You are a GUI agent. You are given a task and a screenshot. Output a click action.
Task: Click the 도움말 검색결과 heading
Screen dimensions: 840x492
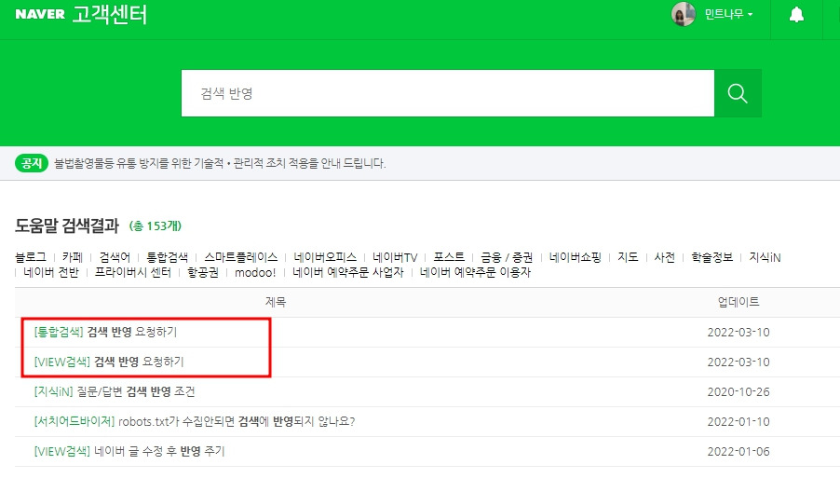pyautogui.click(x=67, y=225)
